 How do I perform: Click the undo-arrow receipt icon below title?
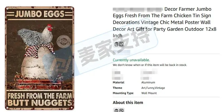pyautogui.click(x=121, y=44)
